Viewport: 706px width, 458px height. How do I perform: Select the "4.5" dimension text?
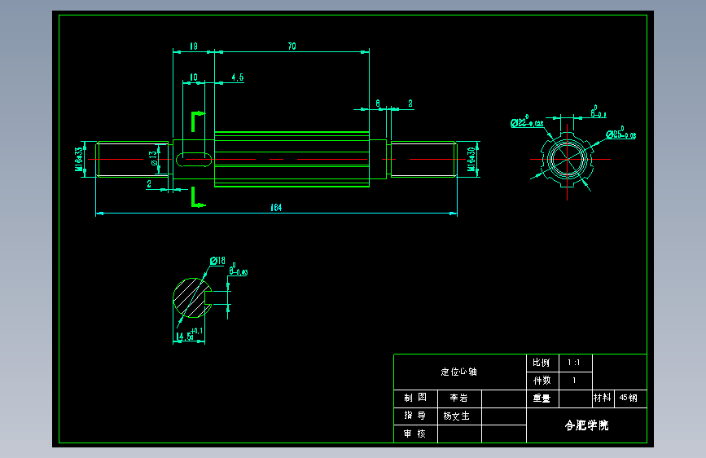click(237, 77)
